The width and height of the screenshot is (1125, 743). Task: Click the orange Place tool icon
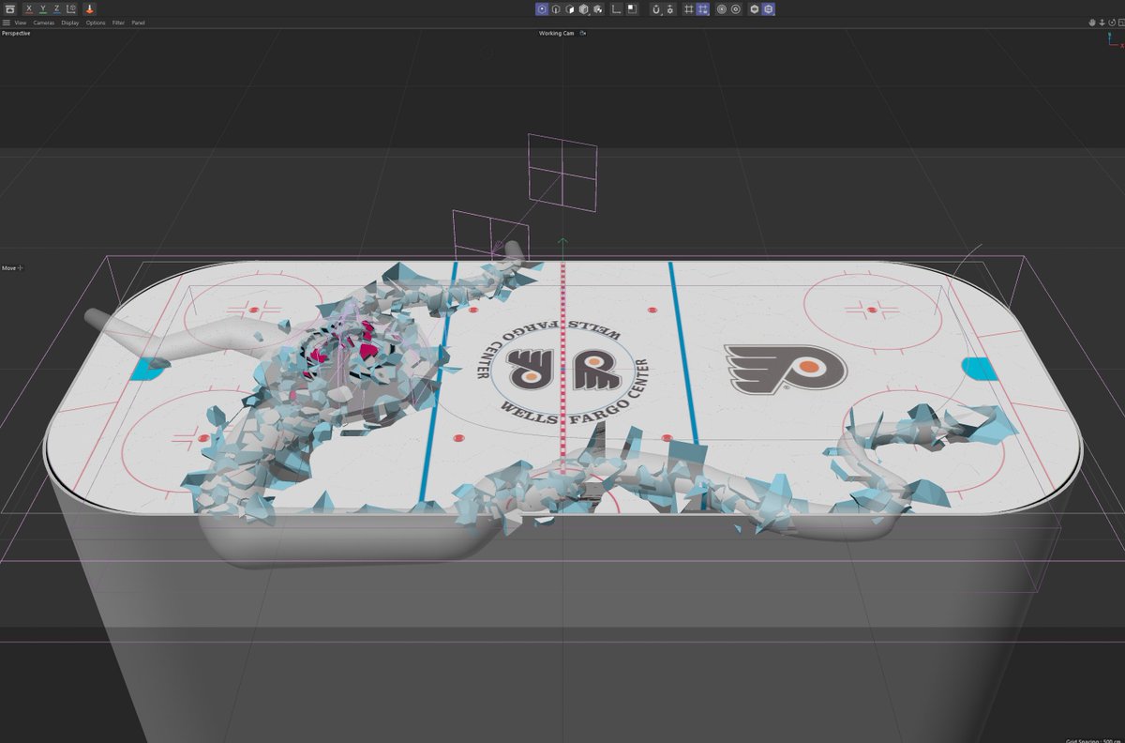point(89,8)
